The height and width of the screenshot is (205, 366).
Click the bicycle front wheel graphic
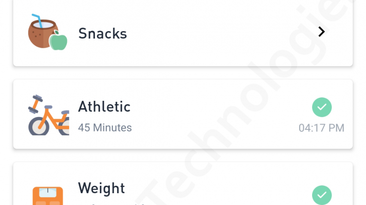(39, 126)
